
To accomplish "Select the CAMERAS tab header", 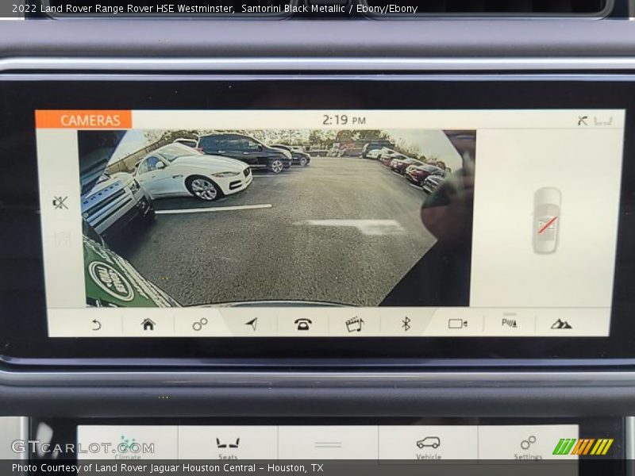I will tap(84, 120).
